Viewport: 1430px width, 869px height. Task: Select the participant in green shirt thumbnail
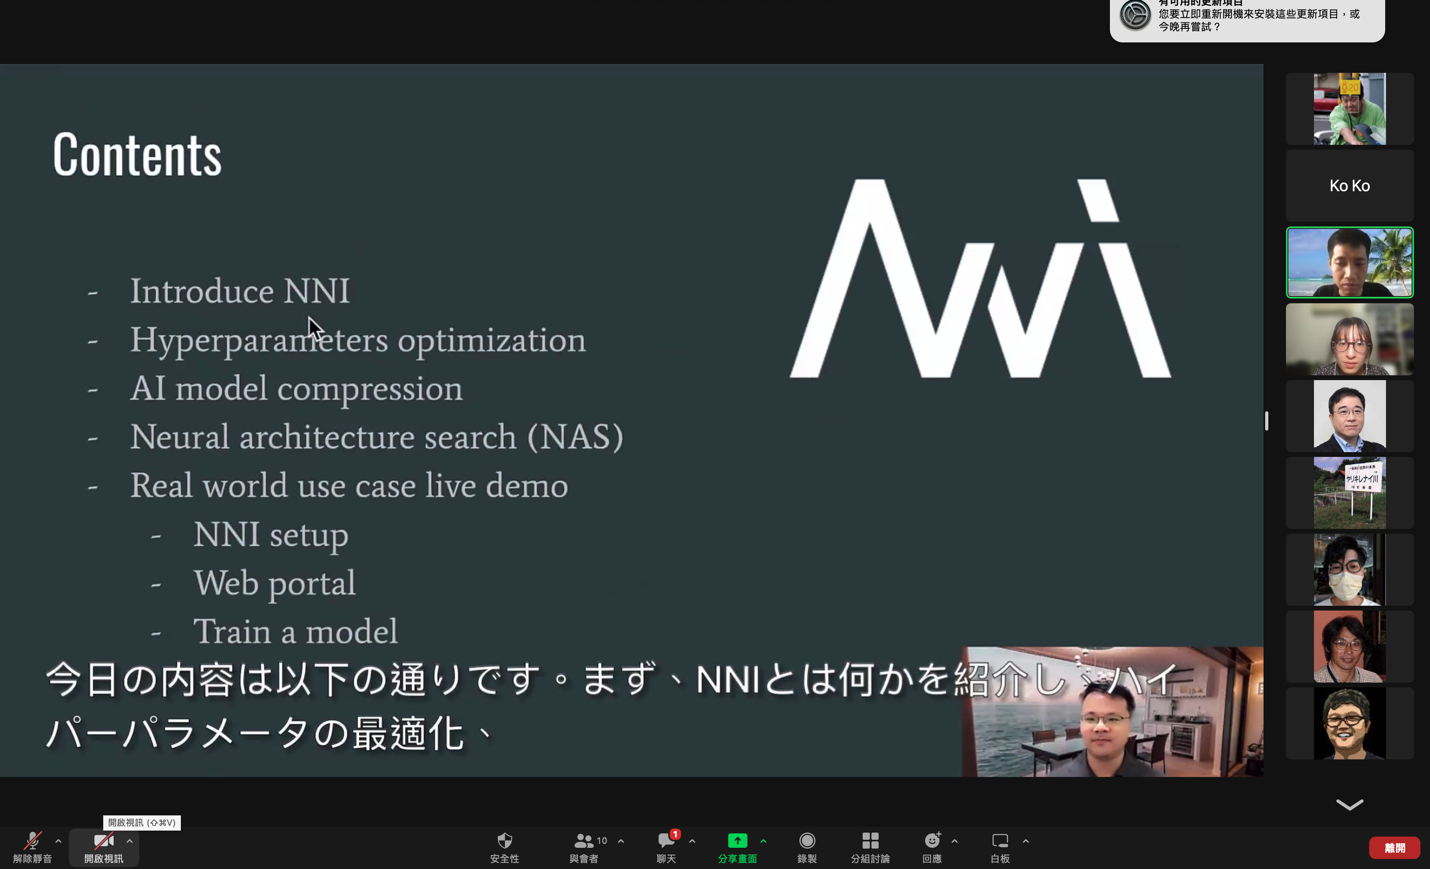[1350, 108]
